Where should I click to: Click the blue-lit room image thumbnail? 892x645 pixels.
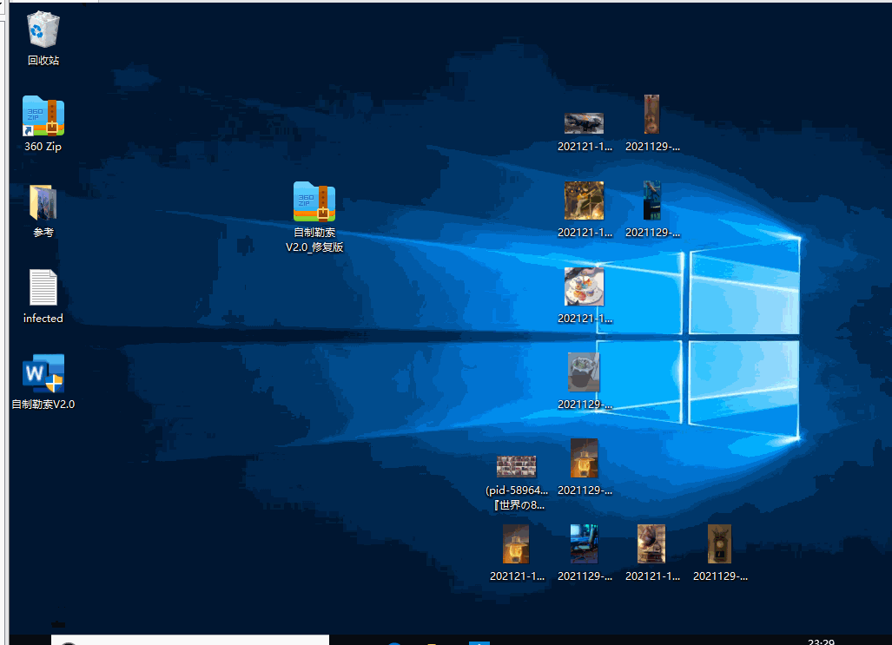[x=584, y=544]
